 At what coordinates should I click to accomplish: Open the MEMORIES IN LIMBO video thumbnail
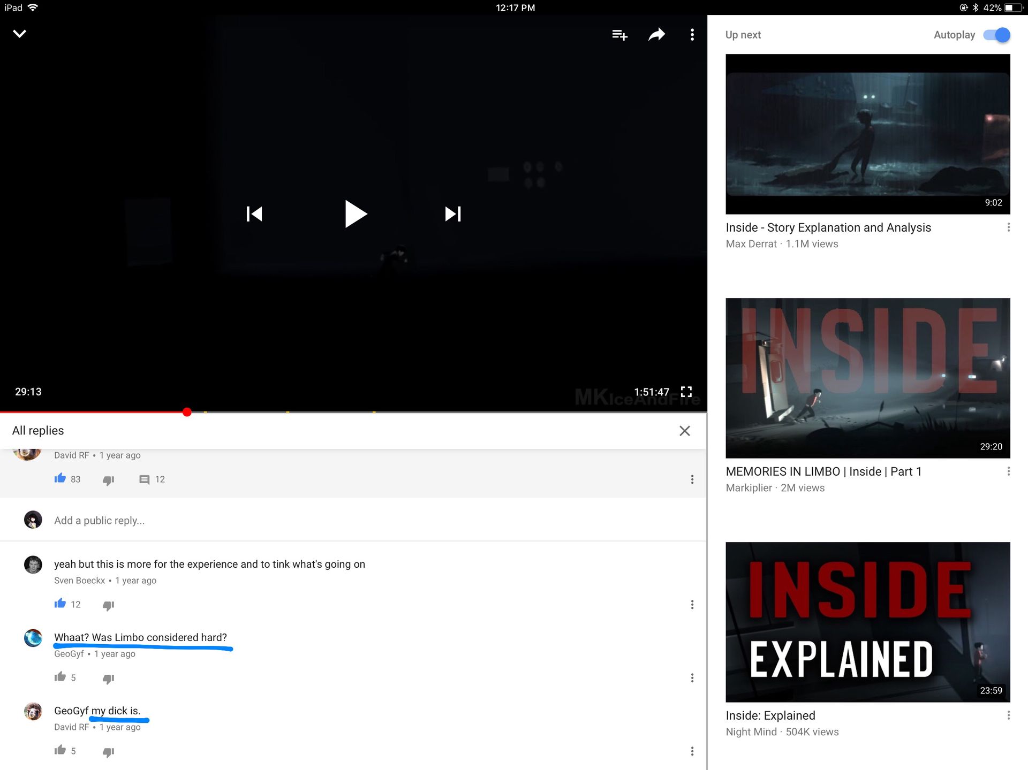point(868,378)
